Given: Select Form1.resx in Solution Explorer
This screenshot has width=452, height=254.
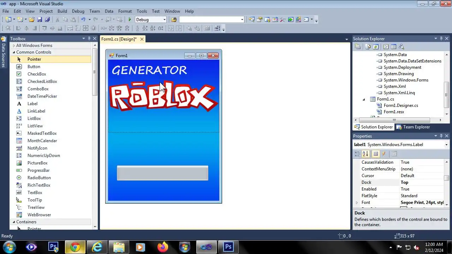Looking at the screenshot, I should [x=394, y=112].
